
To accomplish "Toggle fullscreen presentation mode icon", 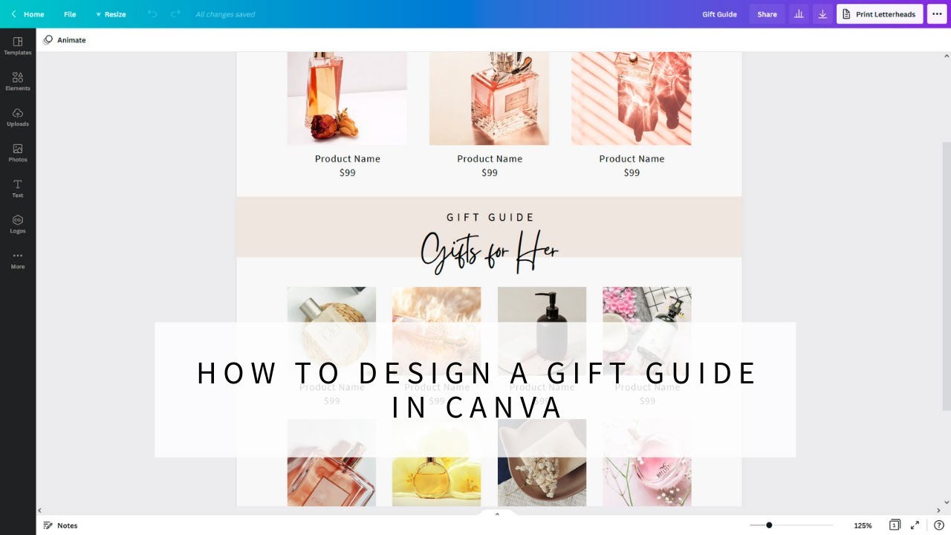I will coord(915,525).
